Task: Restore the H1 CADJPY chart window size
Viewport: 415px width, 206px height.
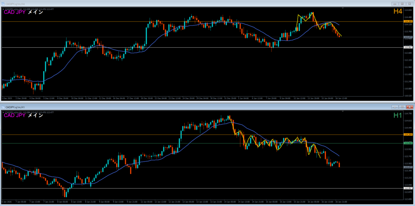Action: click(402, 107)
